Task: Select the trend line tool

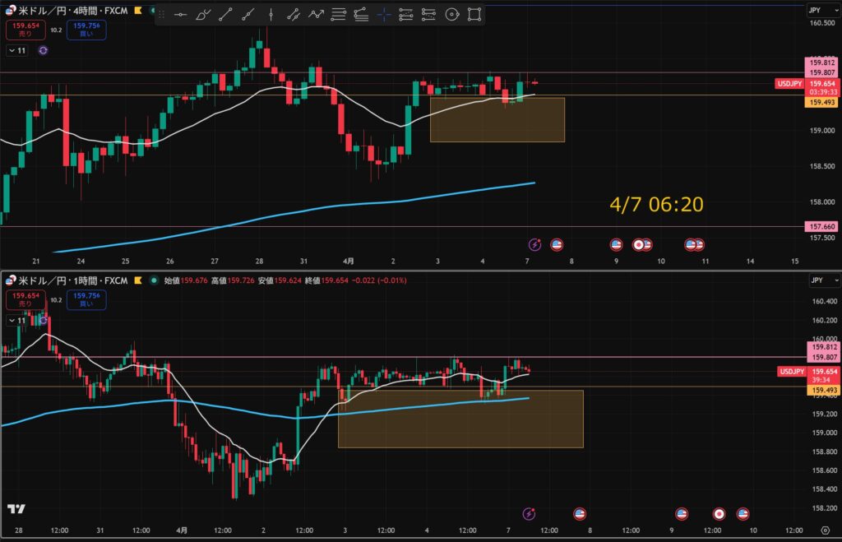Action: [226, 14]
